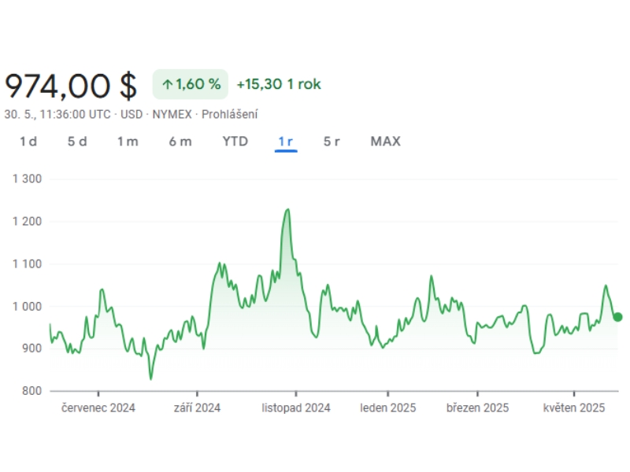Click the květen 2025 axis label
The image size is (630, 472).
coord(574,407)
